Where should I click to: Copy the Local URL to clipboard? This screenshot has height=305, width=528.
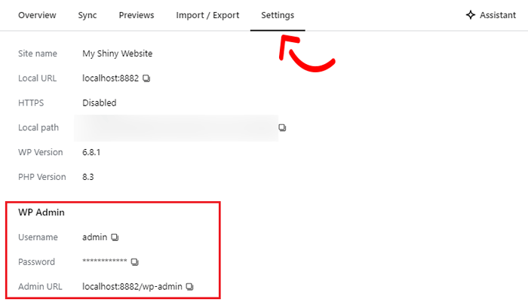[x=147, y=78]
